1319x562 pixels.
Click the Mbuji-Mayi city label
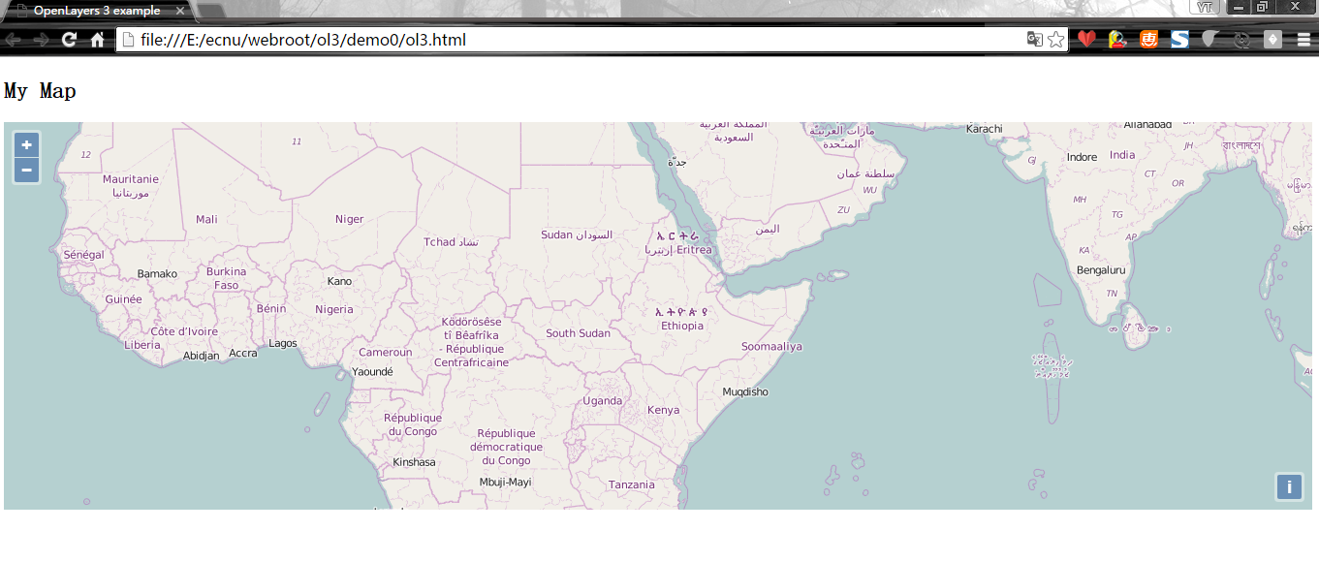(505, 482)
